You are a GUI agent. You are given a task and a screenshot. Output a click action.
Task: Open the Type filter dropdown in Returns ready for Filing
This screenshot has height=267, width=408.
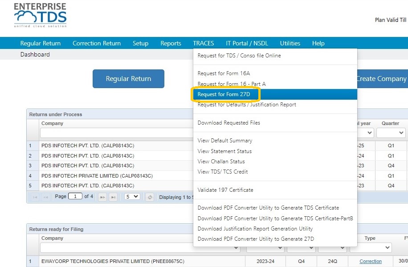(x=370, y=247)
